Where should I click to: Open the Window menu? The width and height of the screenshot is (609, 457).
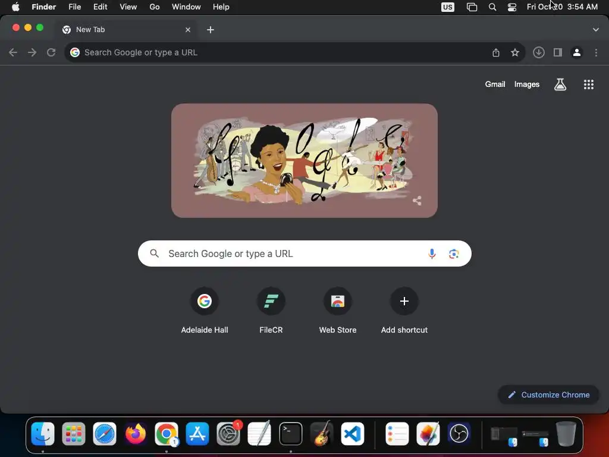tap(186, 7)
